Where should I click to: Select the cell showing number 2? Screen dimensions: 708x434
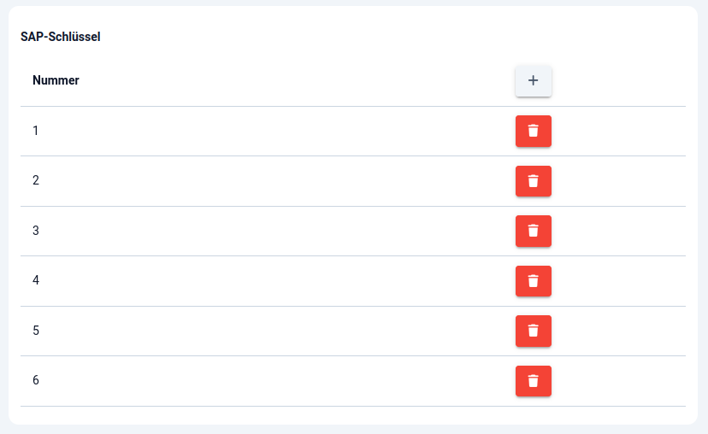click(x=36, y=180)
